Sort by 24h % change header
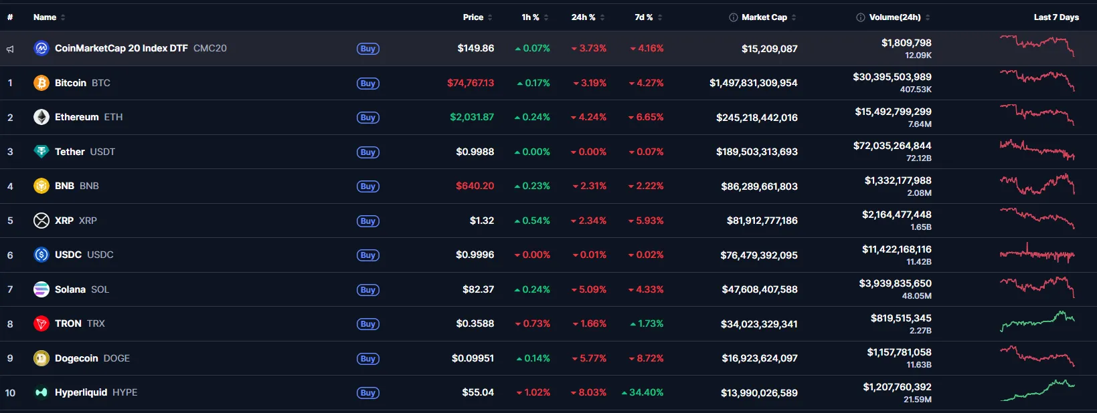The width and height of the screenshot is (1097, 413). point(588,17)
